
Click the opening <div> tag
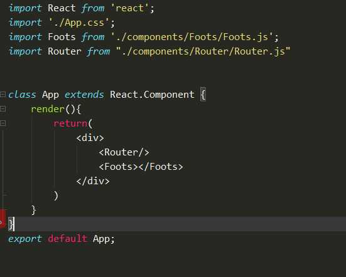90,138
